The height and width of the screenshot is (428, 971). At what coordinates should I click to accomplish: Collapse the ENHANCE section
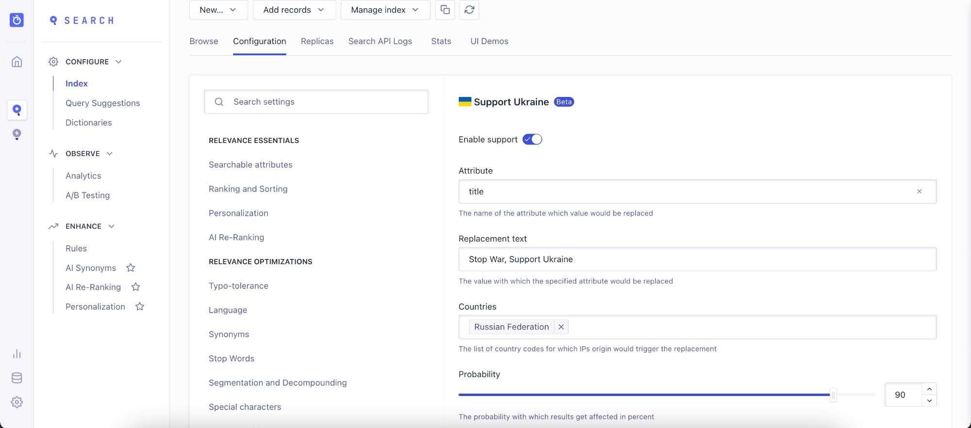tap(111, 226)
